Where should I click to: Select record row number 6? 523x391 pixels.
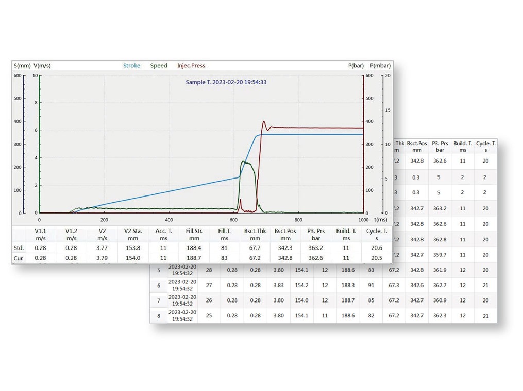click(x=159, y=286)
